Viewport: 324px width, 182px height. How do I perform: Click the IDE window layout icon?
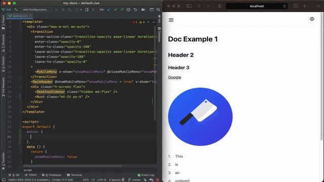[151, 10]
